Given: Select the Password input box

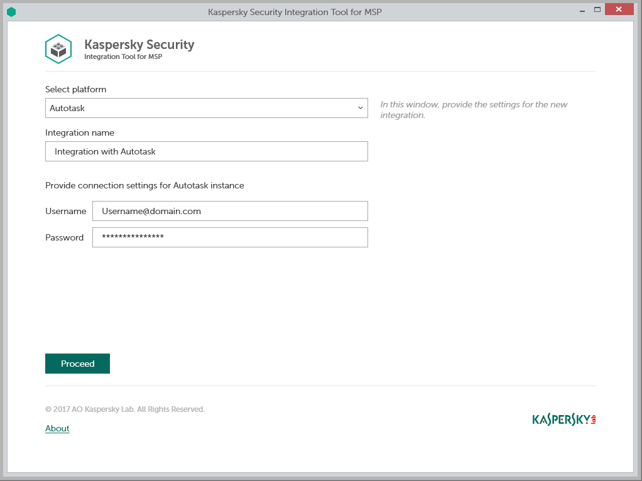Looking at the screenshot, I should 229,237.
